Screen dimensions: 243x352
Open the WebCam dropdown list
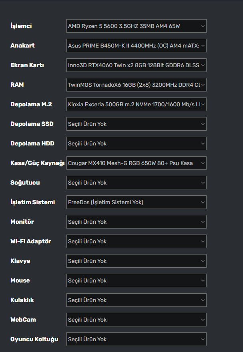tap(136, 320)
